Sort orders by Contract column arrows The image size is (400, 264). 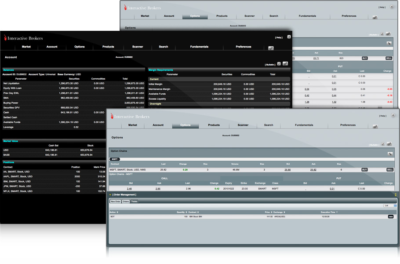(x=198, y=212)
